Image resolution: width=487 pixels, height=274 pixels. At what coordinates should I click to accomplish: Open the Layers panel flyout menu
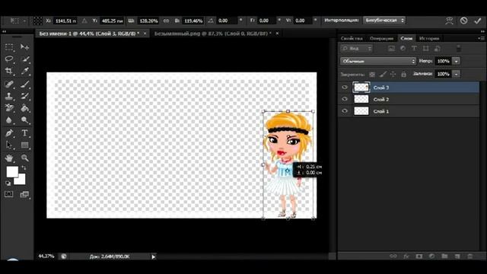482,38
